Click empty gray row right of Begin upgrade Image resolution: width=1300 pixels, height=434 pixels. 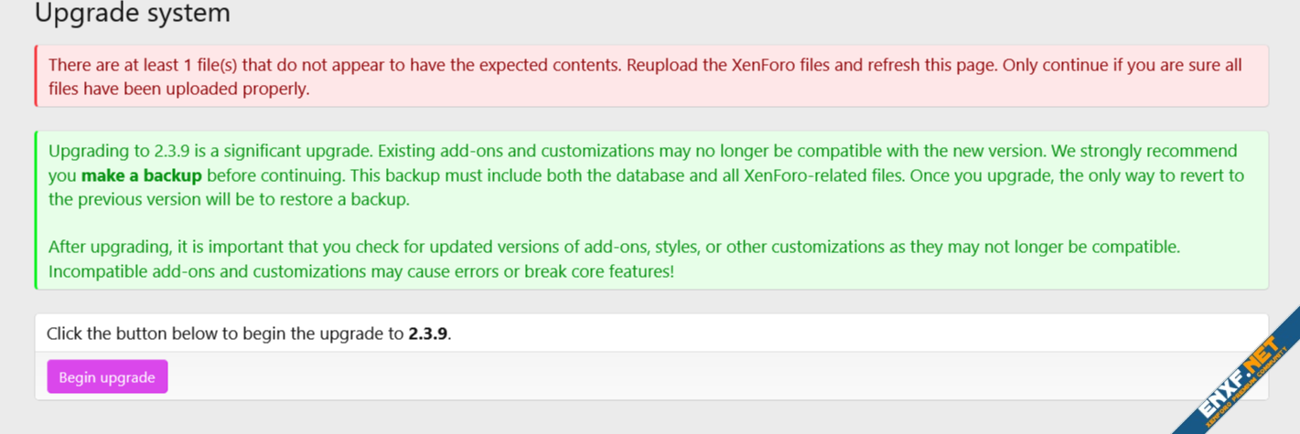[714, 376]
